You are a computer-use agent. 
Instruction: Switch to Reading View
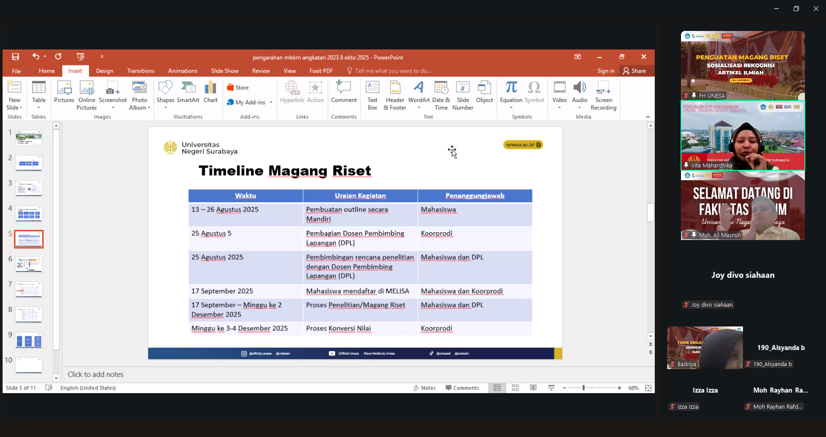(x=533, y=388)
